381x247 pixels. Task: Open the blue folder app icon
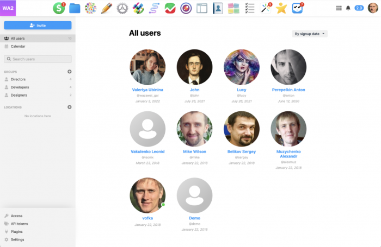(75, 8)
